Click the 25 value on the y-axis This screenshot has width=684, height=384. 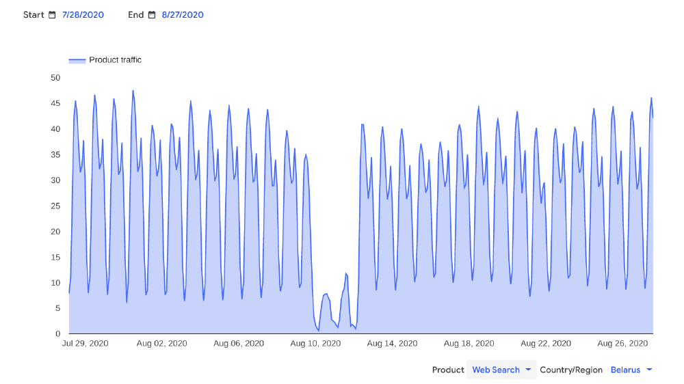tap(55, 206)
